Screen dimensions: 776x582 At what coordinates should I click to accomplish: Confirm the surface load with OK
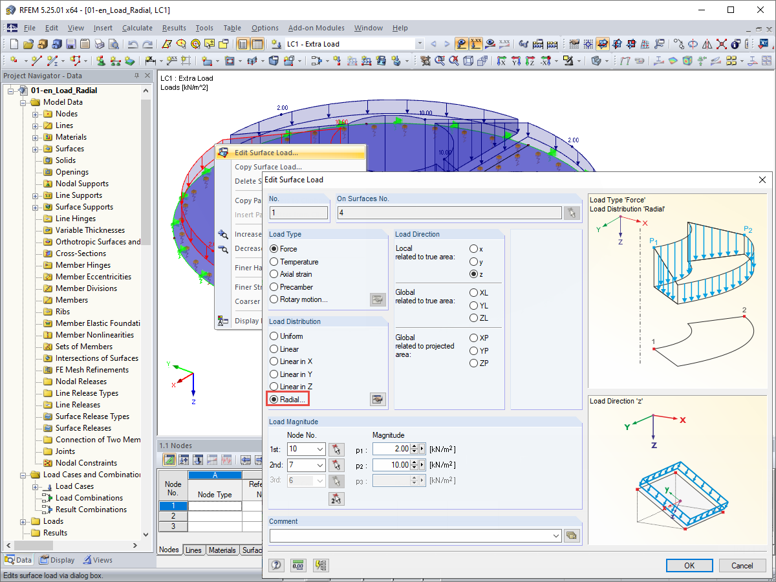pyautogui.click(x=689, y=565)
